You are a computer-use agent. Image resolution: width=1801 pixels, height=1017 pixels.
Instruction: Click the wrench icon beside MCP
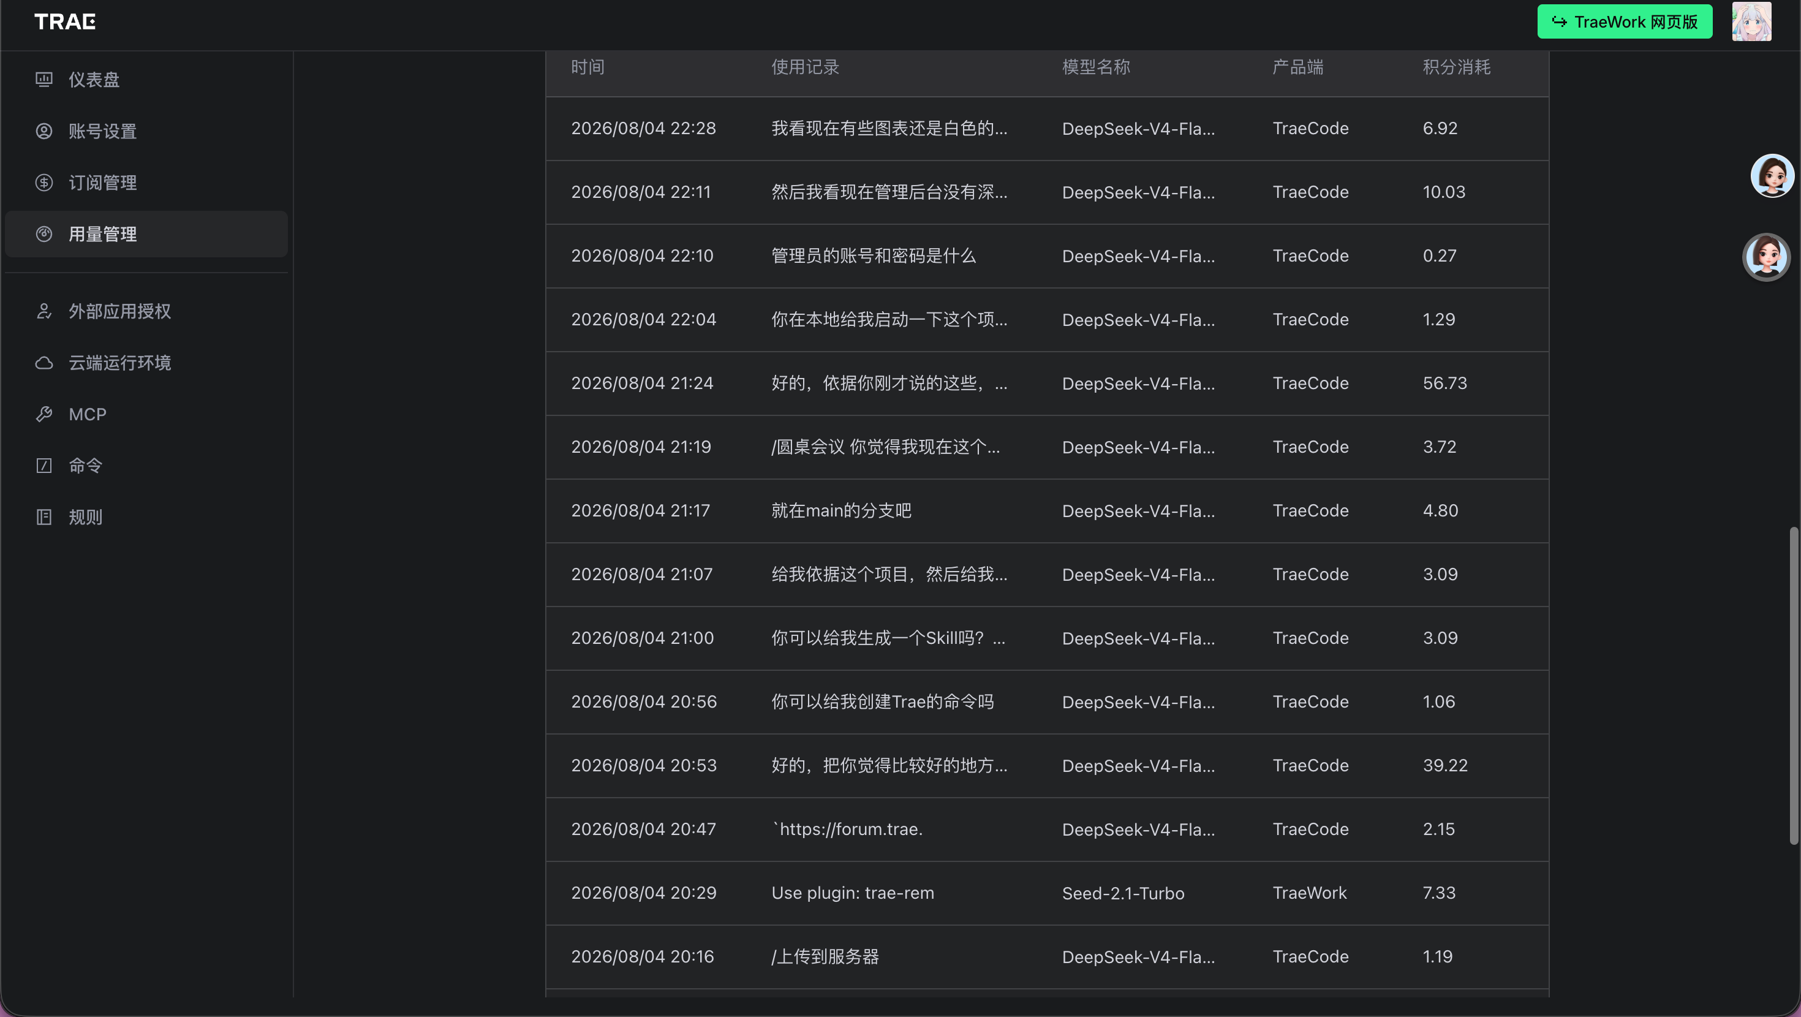tap(44, 414)
